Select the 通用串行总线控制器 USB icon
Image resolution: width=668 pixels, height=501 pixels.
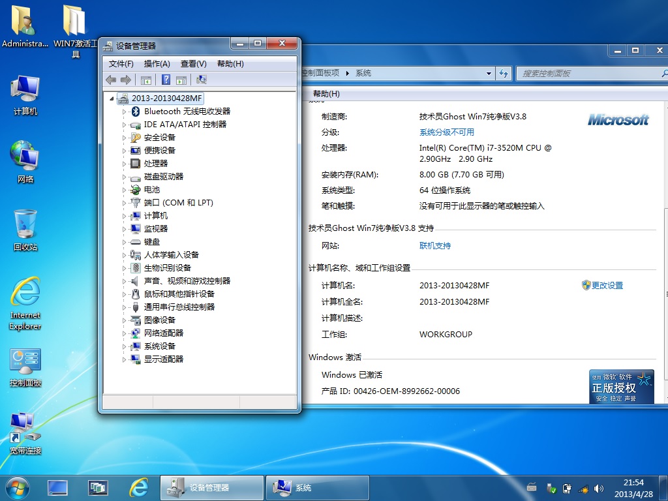pyautogui.click(x=136, y=307)
